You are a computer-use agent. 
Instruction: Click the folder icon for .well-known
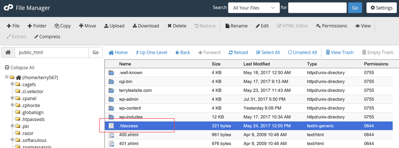[x=111, y=73]
